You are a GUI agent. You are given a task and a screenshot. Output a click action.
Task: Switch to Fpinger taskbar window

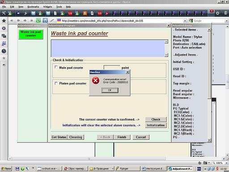[x=127, y=169]
